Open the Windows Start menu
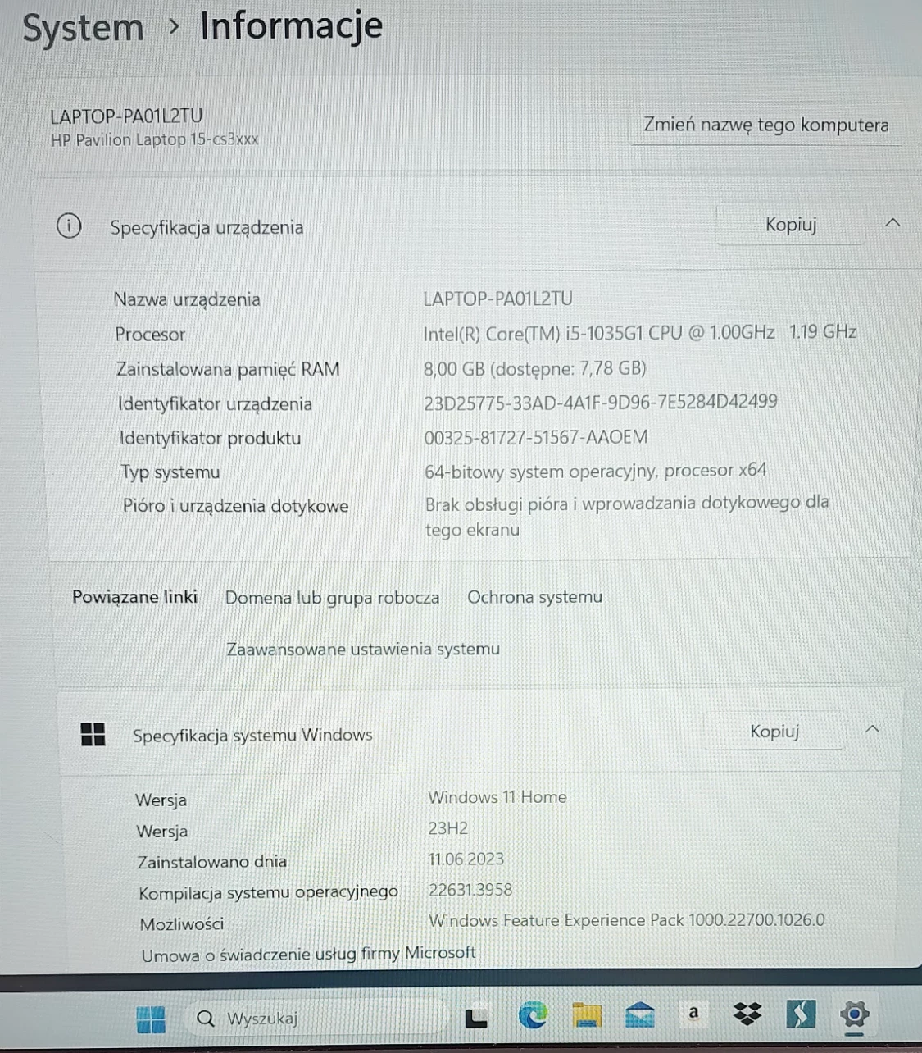The image size is (922, 1053). 151,1019
